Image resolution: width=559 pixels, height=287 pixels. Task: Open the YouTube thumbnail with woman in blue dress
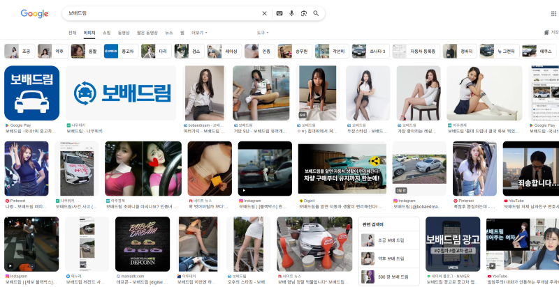523,244
